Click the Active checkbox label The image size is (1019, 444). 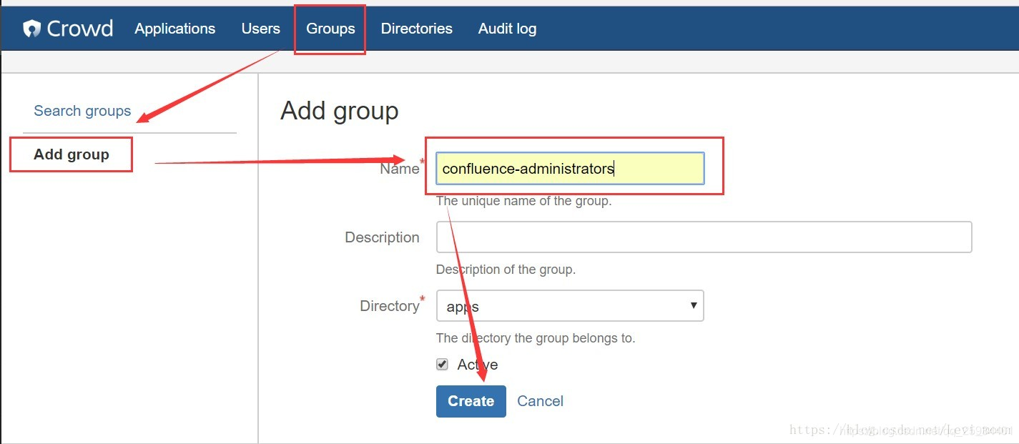tap(478, 365)
